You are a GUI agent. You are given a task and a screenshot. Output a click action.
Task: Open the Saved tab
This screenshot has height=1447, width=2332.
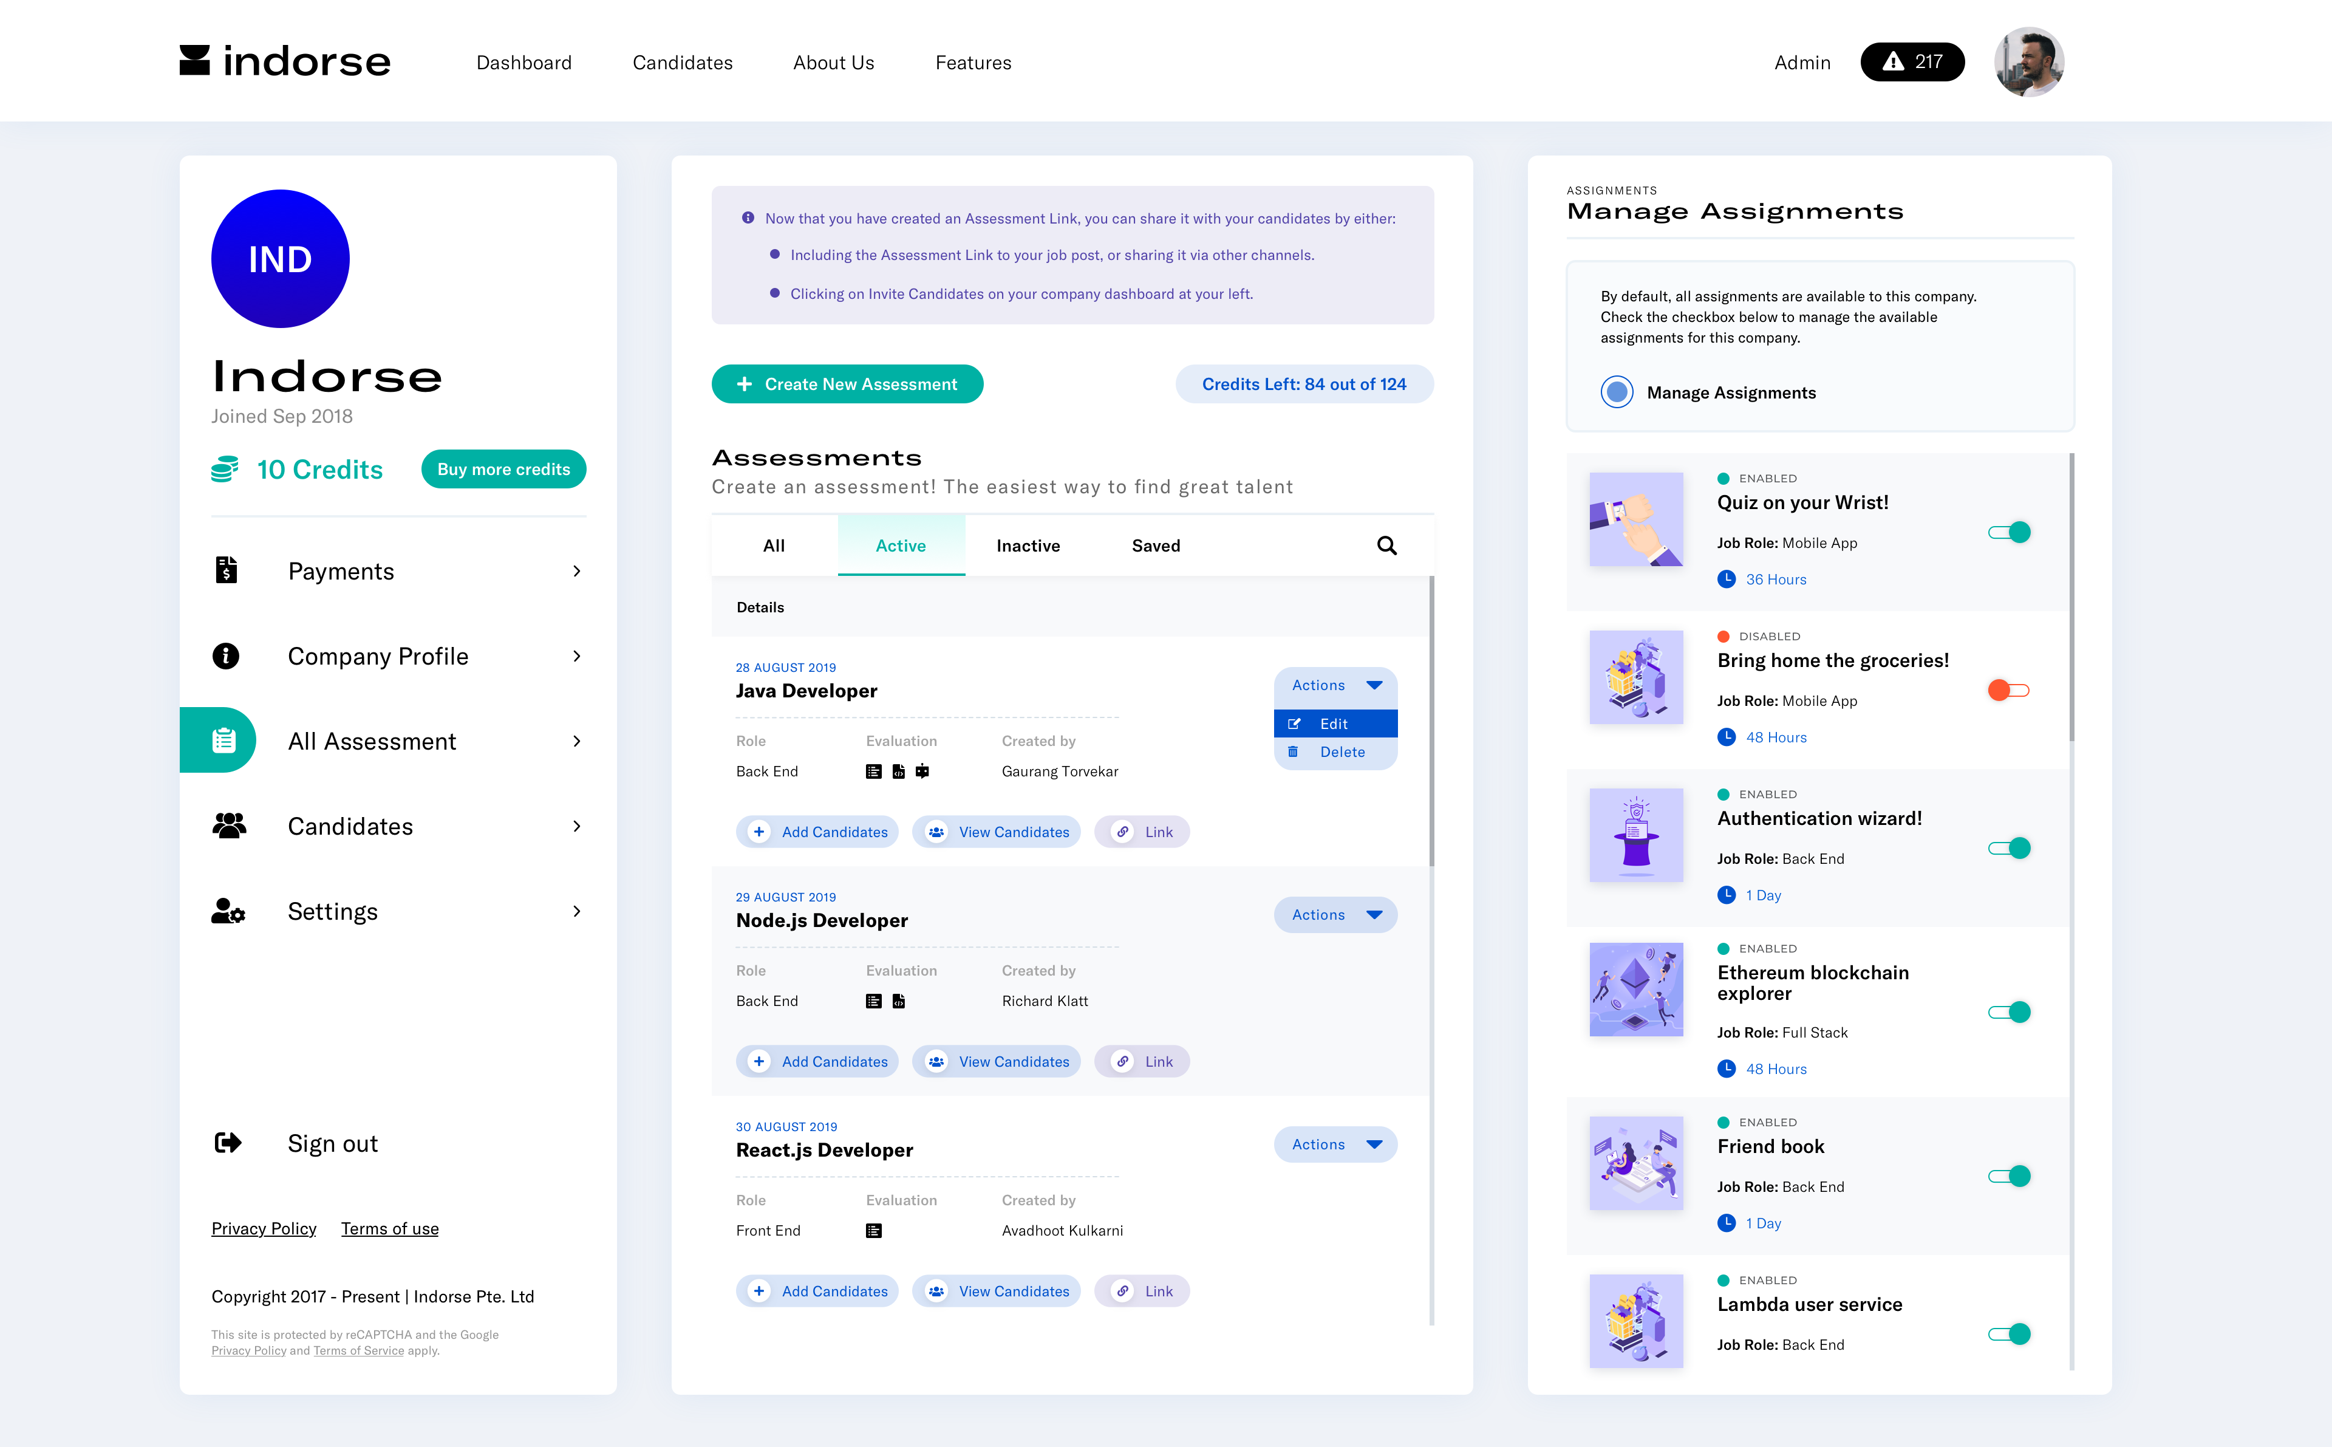coord(1156,546)
